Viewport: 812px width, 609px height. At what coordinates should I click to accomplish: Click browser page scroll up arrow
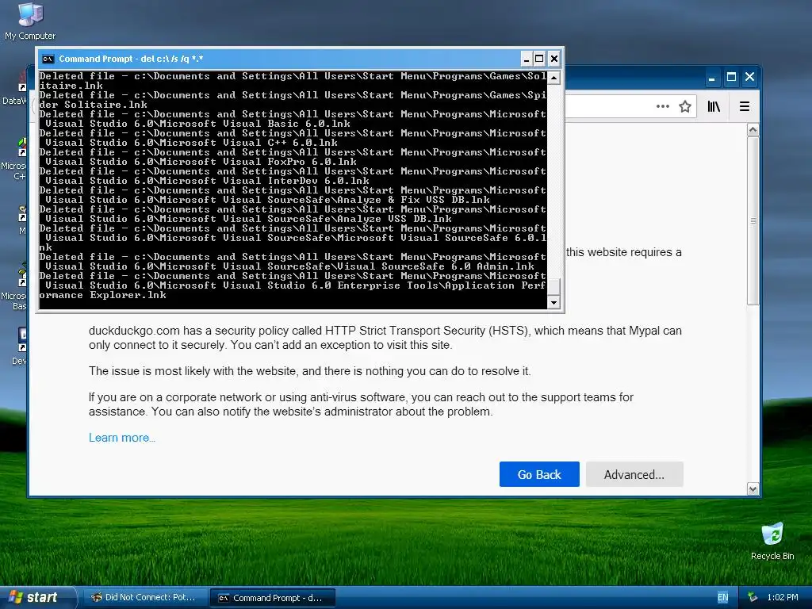pyautogui.click(x=753, y=130)
